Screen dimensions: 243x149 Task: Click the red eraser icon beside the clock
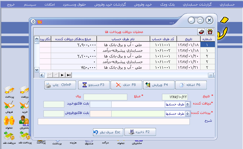coord(201,32)
